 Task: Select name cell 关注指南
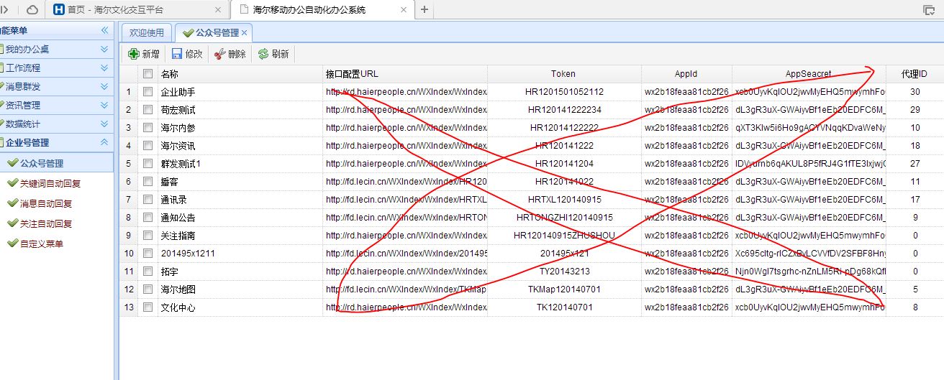tap(240, 236)
